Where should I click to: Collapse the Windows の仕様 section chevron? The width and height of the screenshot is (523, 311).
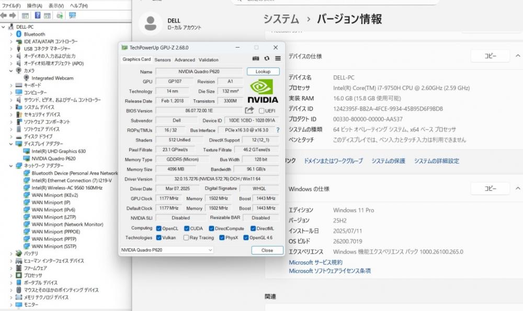pyautogui.click(x=518, y=189)
